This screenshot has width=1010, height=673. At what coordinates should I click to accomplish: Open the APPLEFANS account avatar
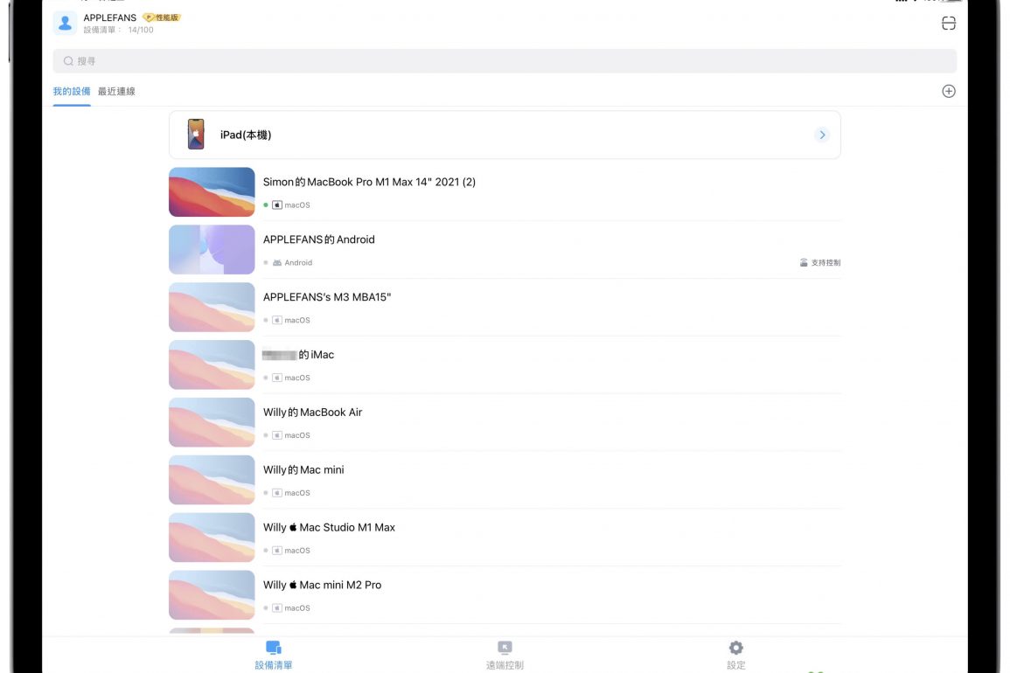tap(65, 24)
